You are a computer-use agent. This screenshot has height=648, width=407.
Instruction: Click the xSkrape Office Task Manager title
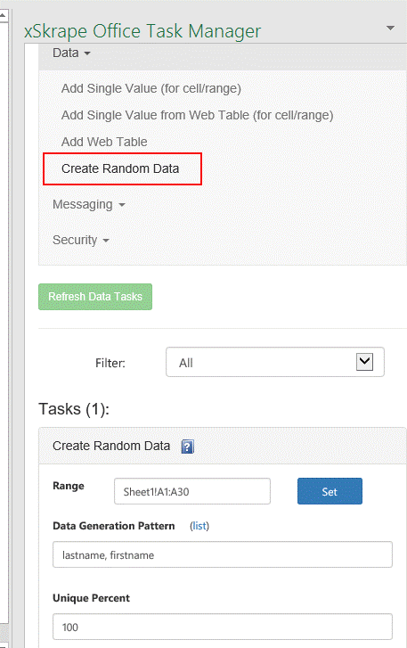142,31
